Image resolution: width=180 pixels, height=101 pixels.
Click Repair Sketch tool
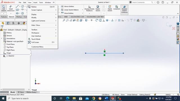click(x=98, y=8)
